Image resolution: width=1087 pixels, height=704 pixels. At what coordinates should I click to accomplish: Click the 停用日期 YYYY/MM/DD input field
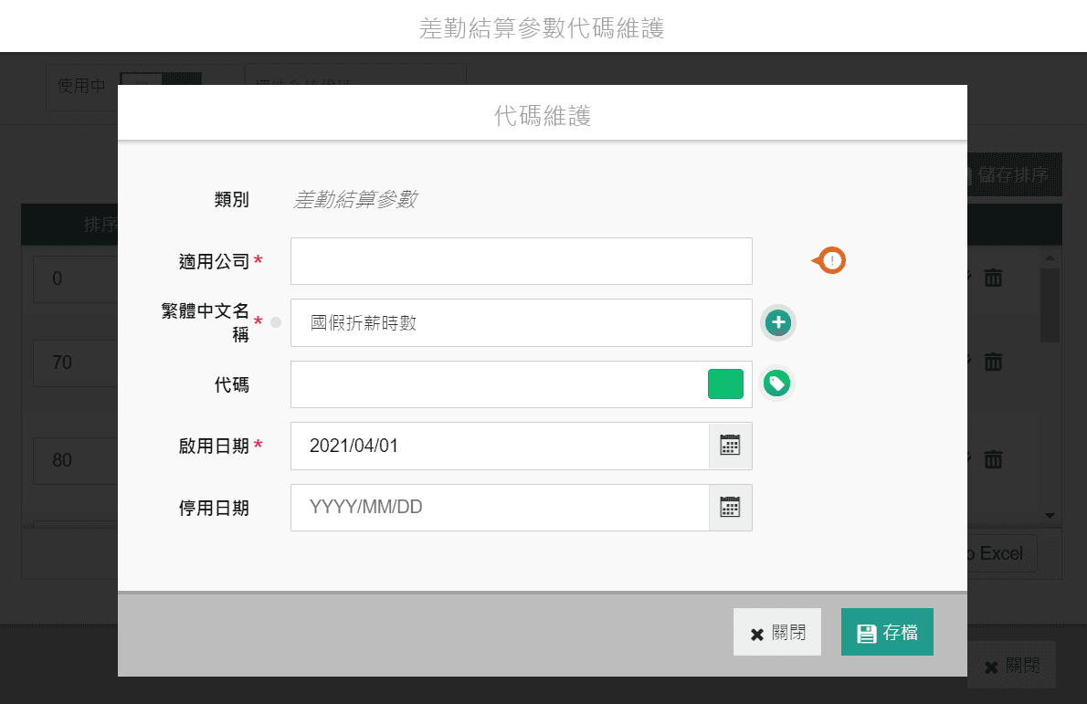click(499, 508)
